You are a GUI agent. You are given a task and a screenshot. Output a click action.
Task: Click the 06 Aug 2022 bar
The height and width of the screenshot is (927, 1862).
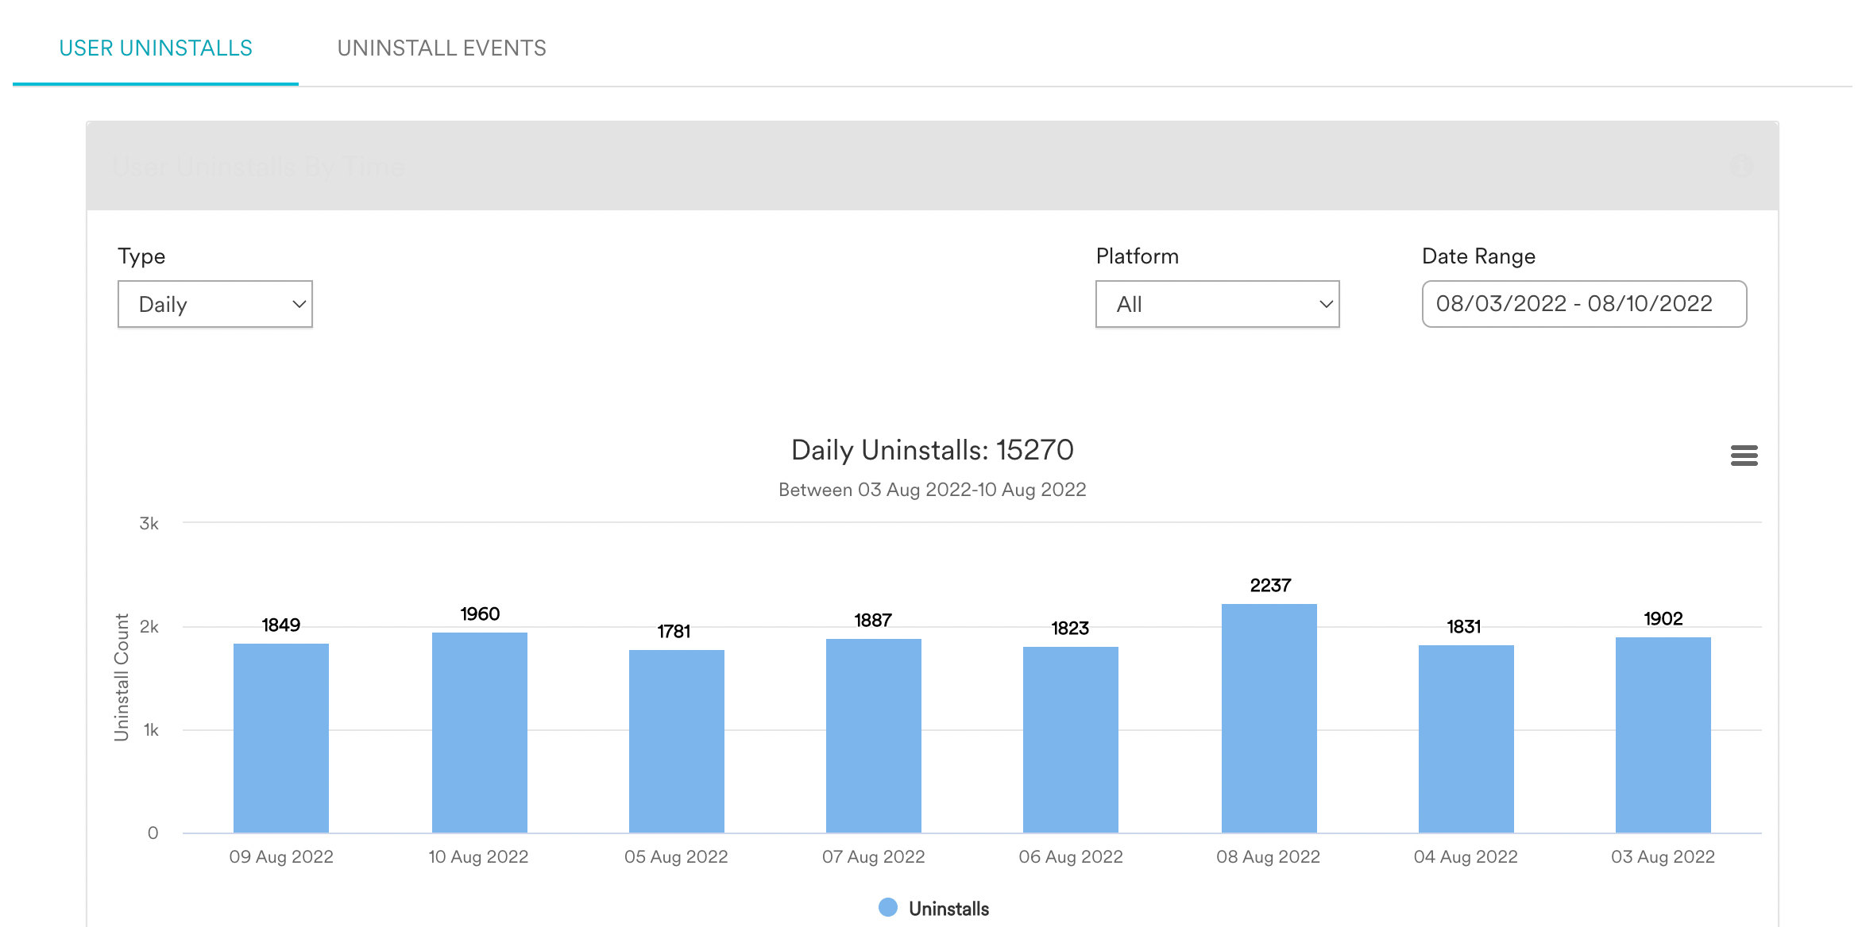point(1070,739)
